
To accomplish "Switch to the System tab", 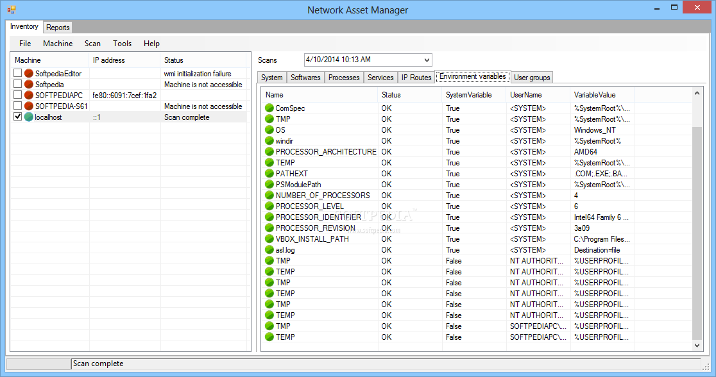I will [x=271, y=78].
